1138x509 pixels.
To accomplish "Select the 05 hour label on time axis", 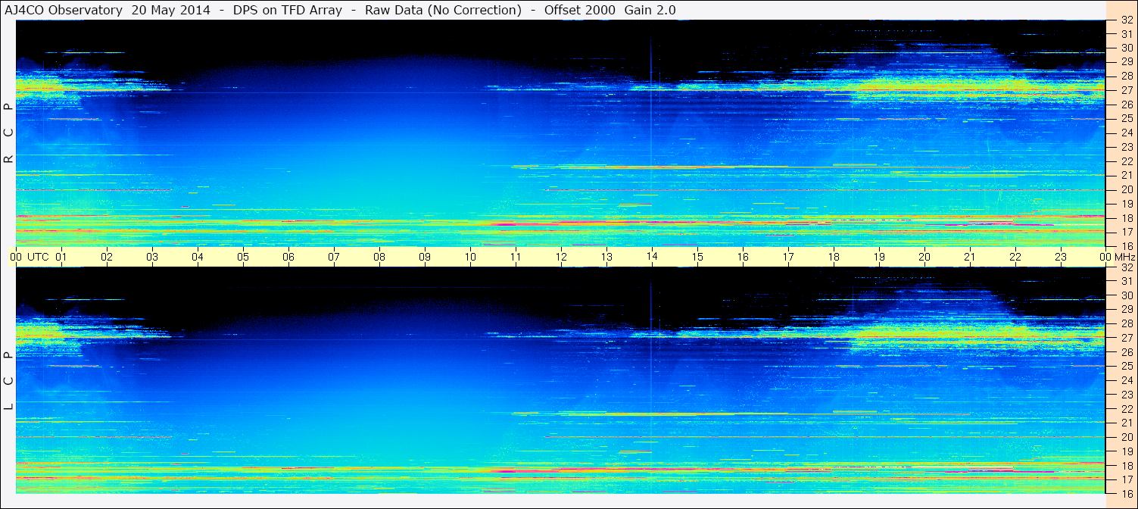I will 243,257.
